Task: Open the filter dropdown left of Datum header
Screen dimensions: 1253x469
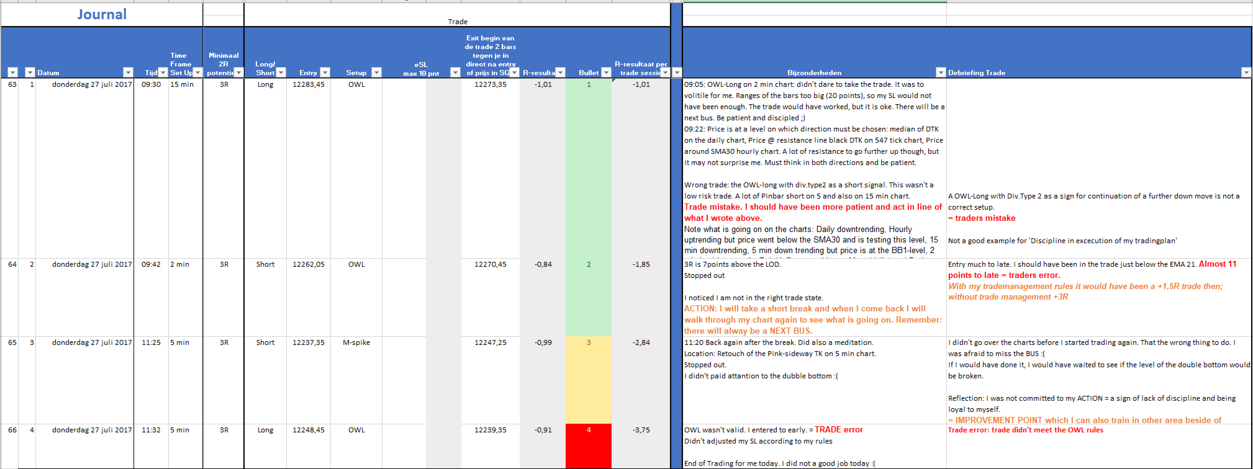Action: pyautogui.click(x=30, y=72)
